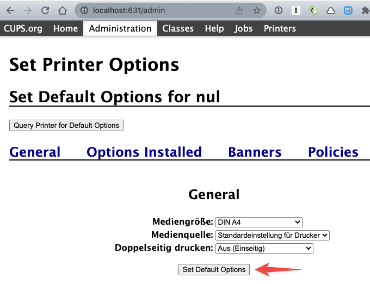Click the 'Medienquelle:' label
This screenshot has height=284, width=370.
(x=182, y=234)
